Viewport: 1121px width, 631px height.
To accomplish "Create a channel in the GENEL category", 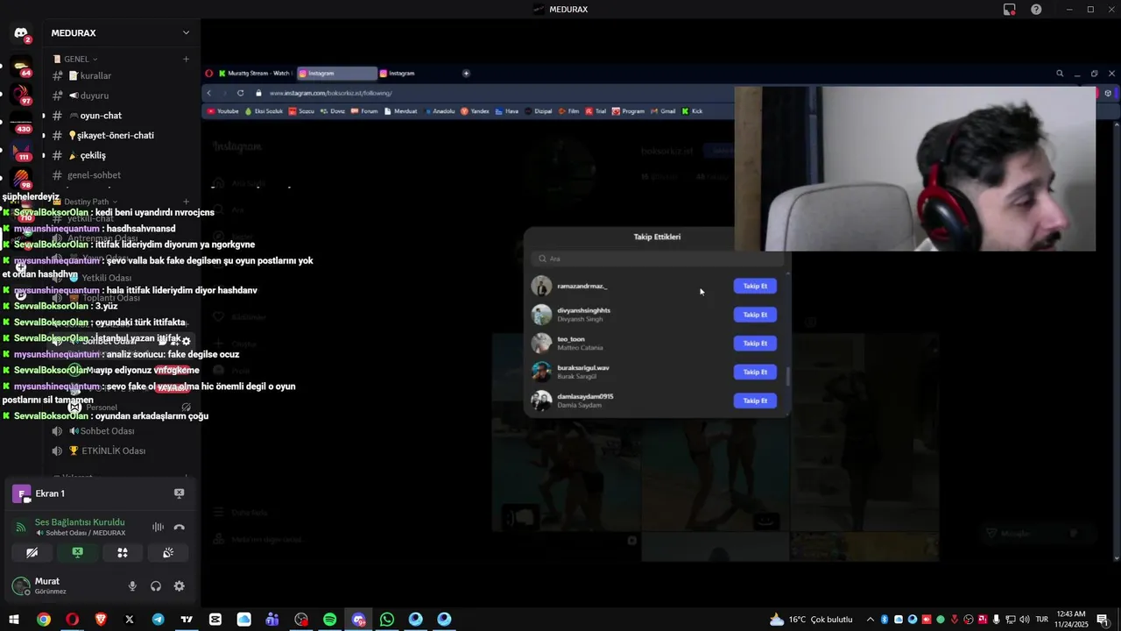I will pyautogui.click(x=186, y=59).
